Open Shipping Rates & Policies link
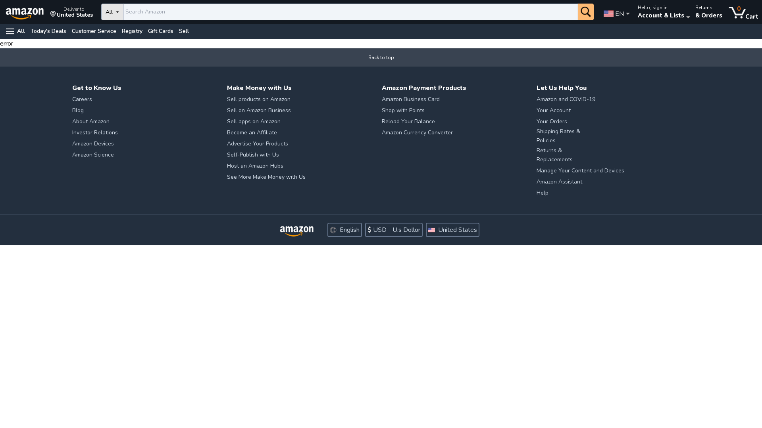Screen dimensions: 762x428 558,136
